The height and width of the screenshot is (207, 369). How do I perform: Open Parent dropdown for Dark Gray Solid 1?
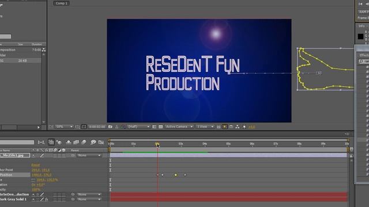89,200
